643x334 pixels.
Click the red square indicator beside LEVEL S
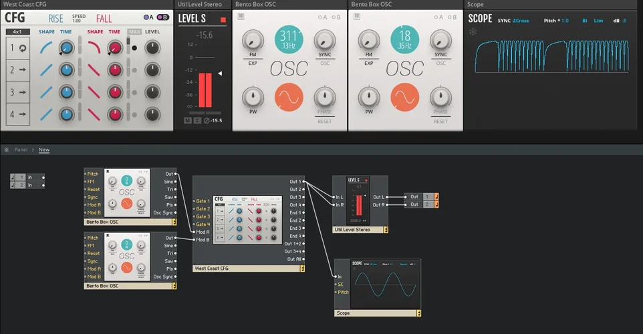click(x=223, y=19)
